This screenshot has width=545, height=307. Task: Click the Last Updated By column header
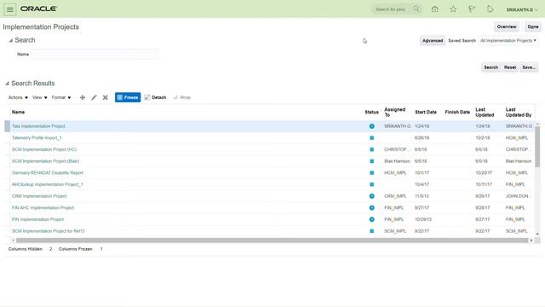pyautogui.click(x=519, y=112)
